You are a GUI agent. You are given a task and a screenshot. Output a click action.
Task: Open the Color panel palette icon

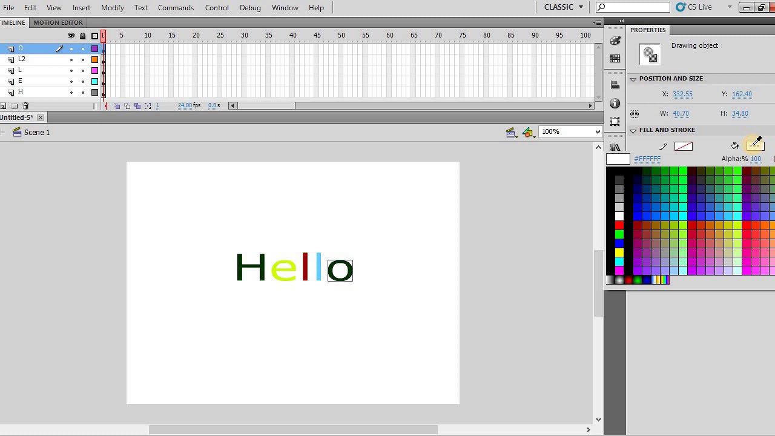point(615,41)
